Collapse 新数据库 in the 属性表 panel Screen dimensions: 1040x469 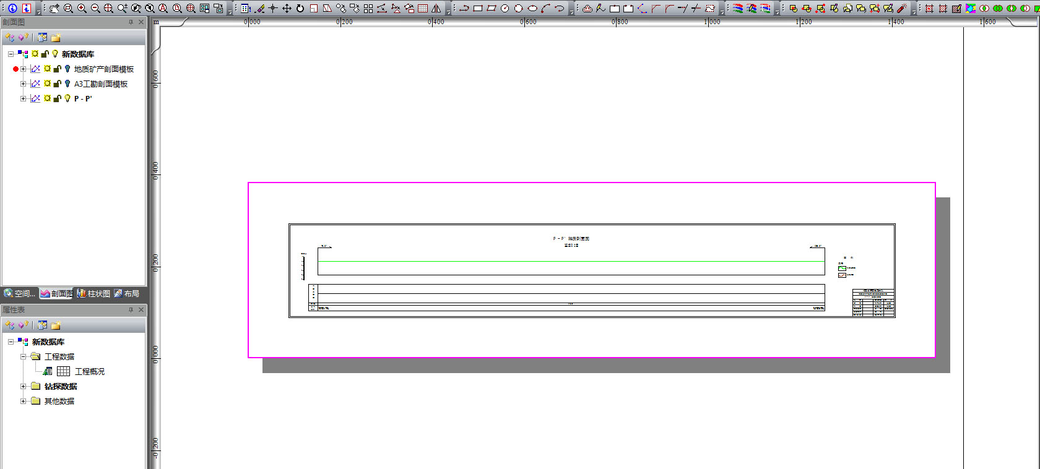coord(11,342)
